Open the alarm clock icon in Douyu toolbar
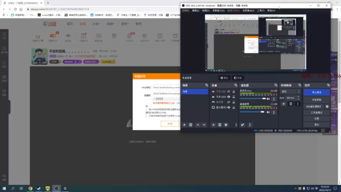Screen dimensions: 341x192 pos(175,36)
